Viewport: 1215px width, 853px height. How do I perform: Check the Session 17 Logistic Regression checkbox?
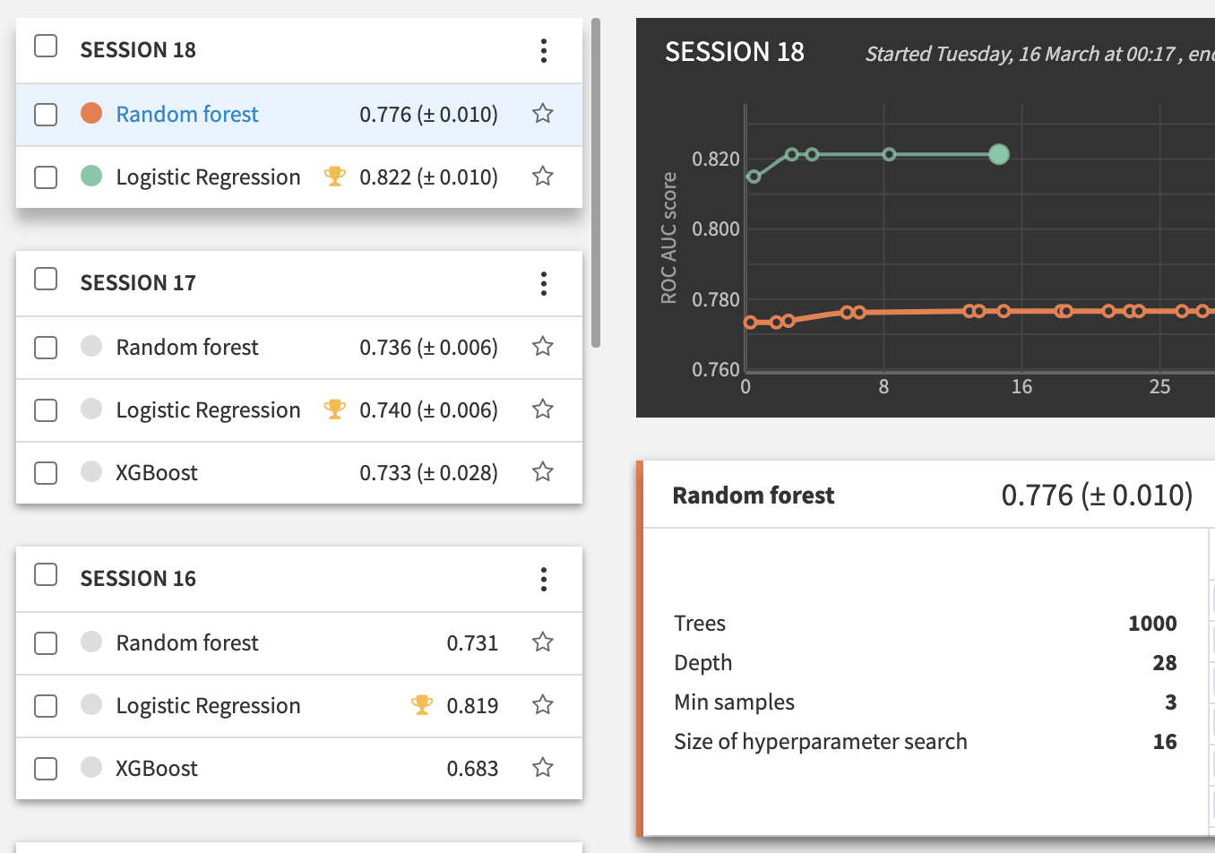pos(46,410)
